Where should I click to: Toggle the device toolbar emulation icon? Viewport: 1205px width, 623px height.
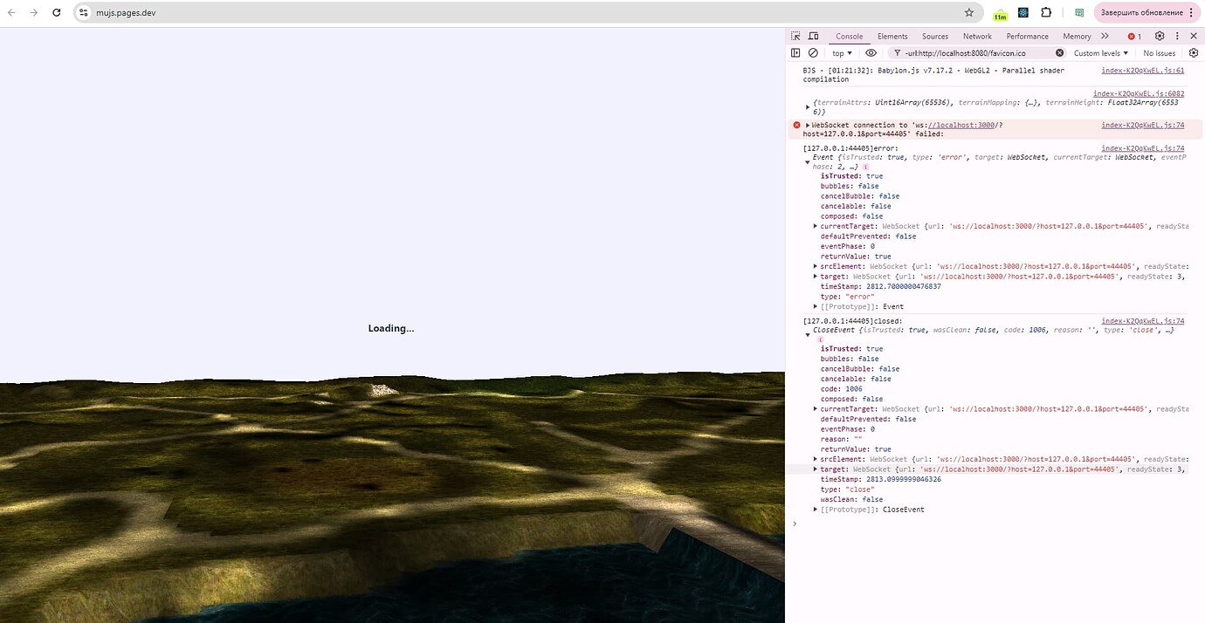click(813, 36)
